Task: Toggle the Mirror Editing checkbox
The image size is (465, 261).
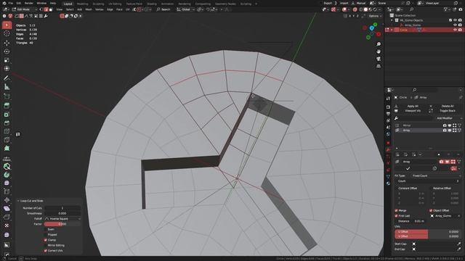Action: [45, 245]
